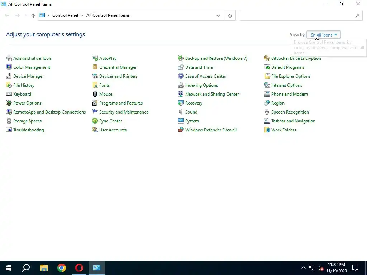367x275 pixels.
Task: Open the Recovery link
Action: tap(194, 103)
